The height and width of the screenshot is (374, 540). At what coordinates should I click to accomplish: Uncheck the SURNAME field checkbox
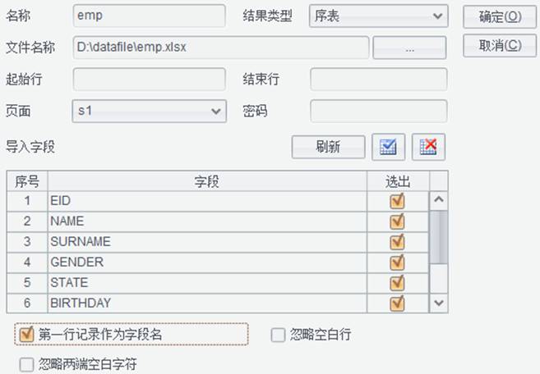pyautogui.click(x=397, y=242)
